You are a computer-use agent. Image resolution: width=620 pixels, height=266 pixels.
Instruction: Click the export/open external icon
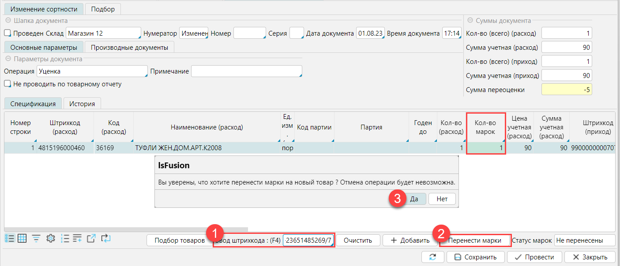click(91, 238)
